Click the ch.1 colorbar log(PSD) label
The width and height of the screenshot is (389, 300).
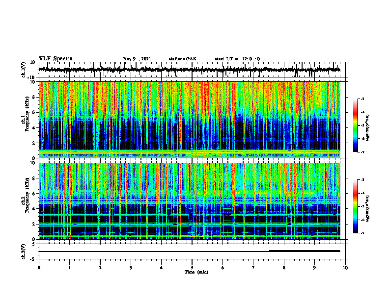(368, 128)
